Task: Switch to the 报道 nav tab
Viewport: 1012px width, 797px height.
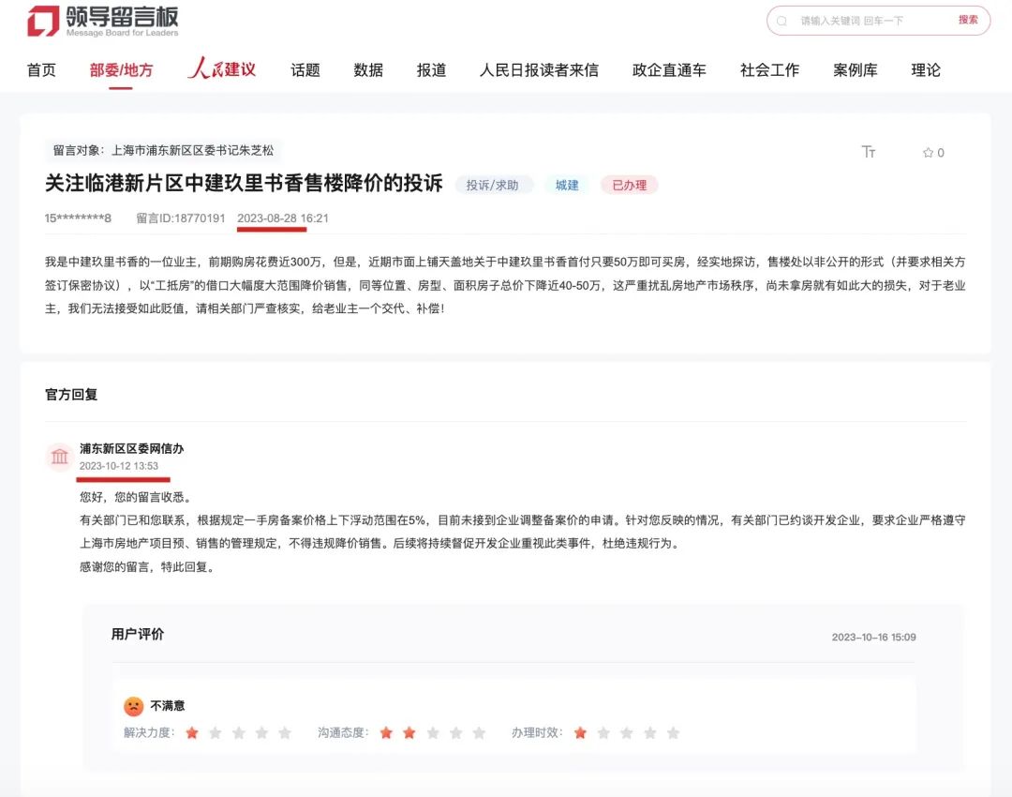Action: 431,69
